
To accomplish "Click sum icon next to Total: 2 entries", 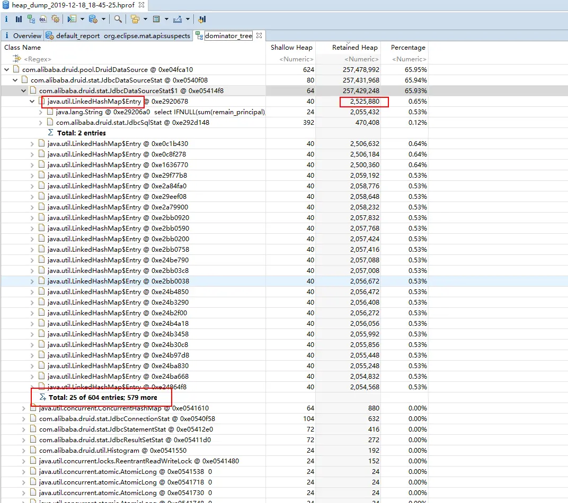I will pyautogui.click(x=51, y=133).
